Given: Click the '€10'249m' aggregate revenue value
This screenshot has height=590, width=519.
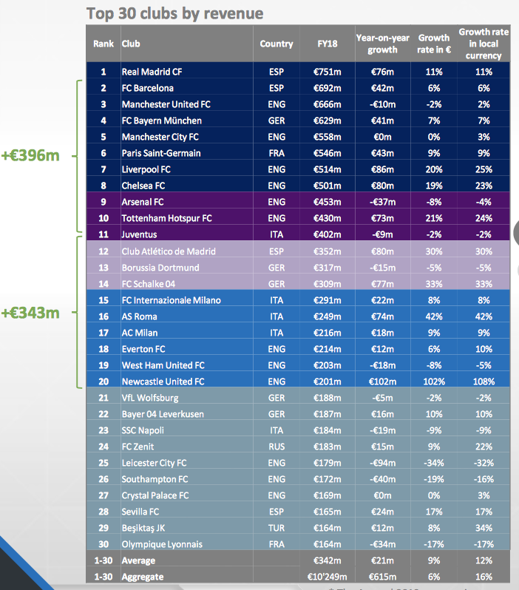Looking at the screenshot, I should [327, 577].
